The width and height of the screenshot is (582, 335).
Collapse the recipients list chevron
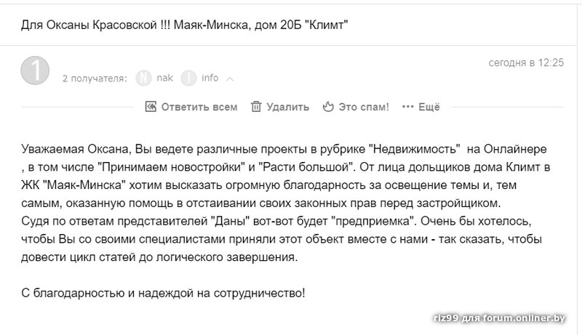pyautogui.click(x=230, y=78)
